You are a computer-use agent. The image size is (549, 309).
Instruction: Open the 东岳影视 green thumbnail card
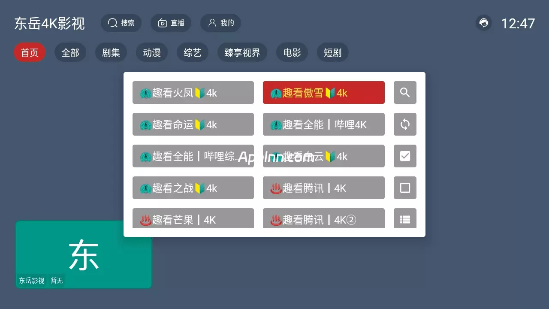tap(84, 254)
